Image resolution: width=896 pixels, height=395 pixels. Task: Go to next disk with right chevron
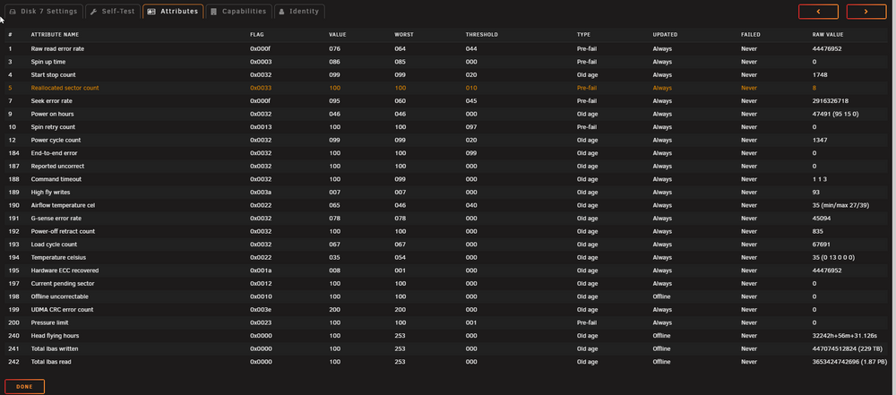tap(866, 12)
